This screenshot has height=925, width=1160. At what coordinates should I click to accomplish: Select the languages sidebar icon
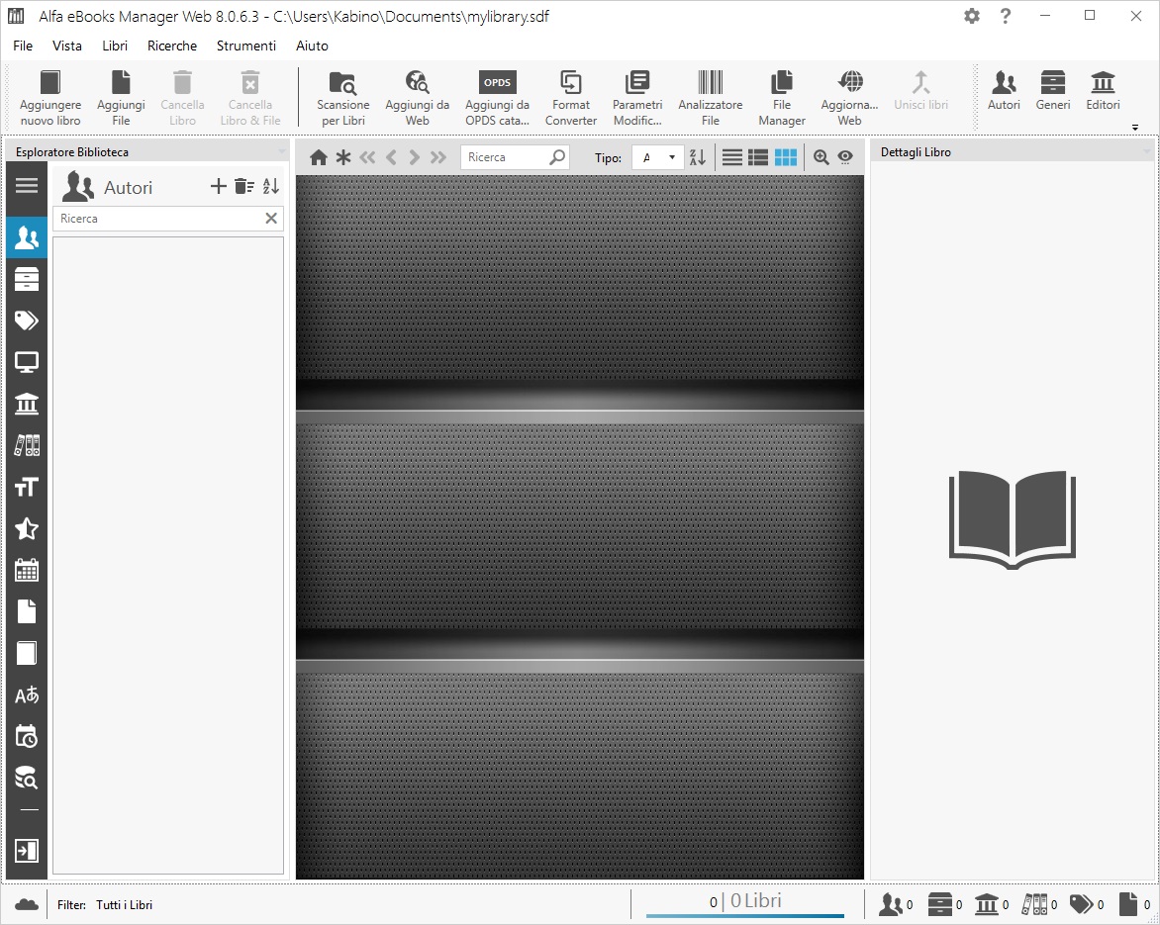(27, 694)
